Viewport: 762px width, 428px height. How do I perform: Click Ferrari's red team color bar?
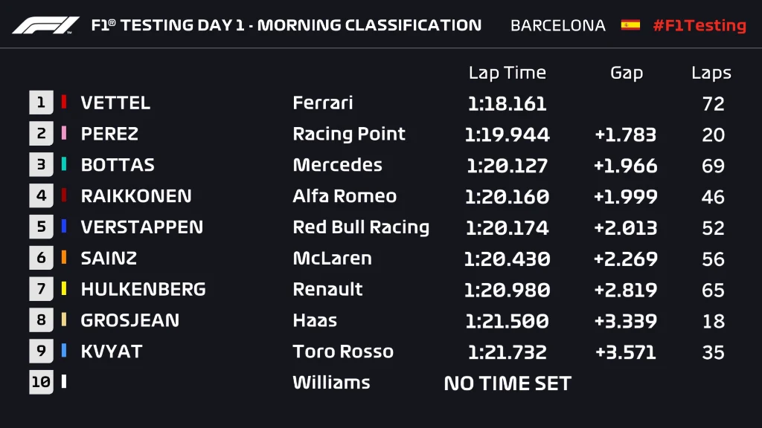(x=64, y=103)
